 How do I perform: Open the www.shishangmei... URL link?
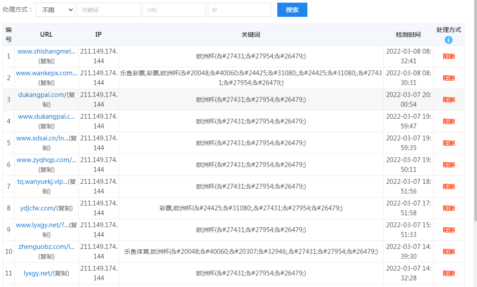point(47,51)
